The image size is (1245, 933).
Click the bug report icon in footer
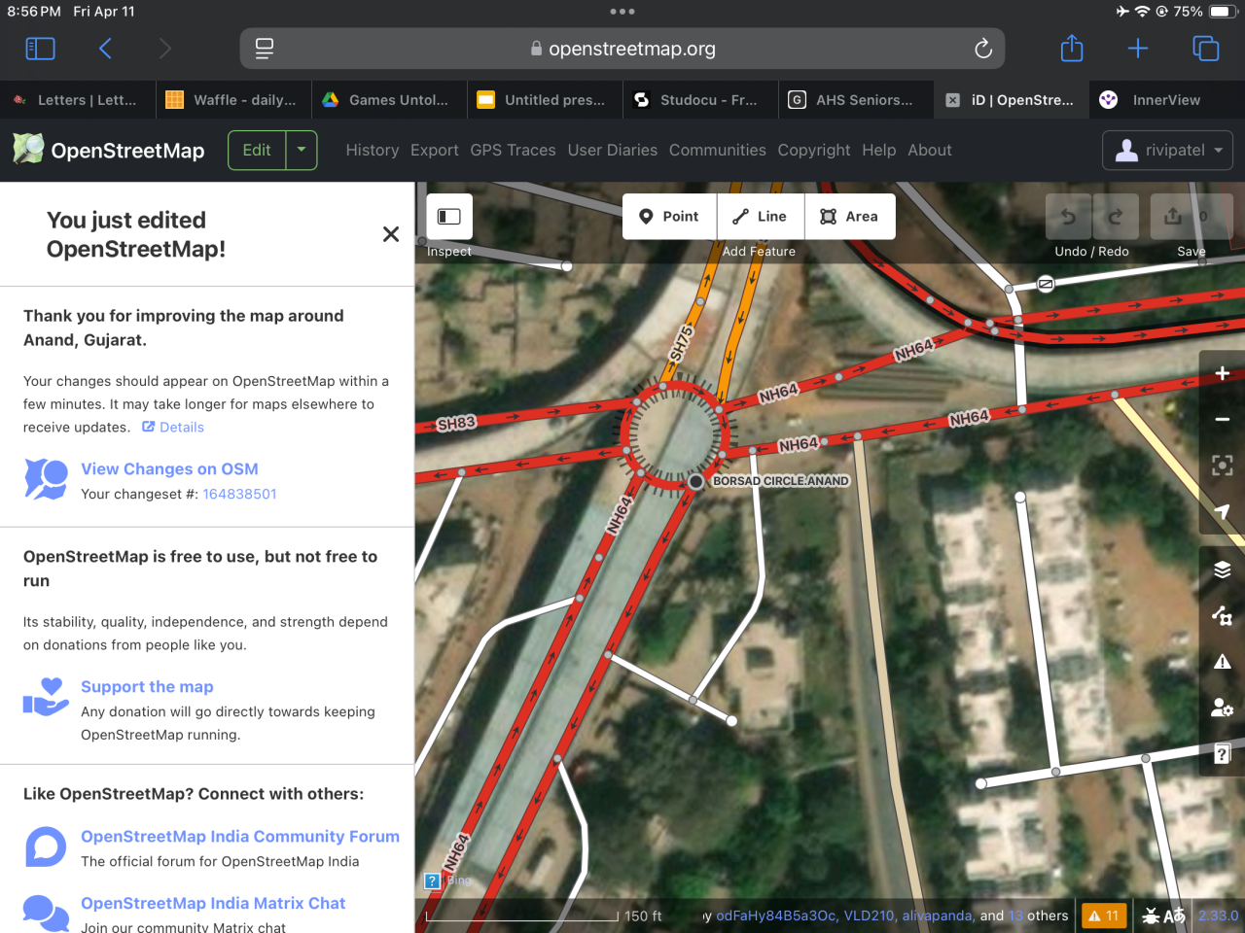[1152, 916]
